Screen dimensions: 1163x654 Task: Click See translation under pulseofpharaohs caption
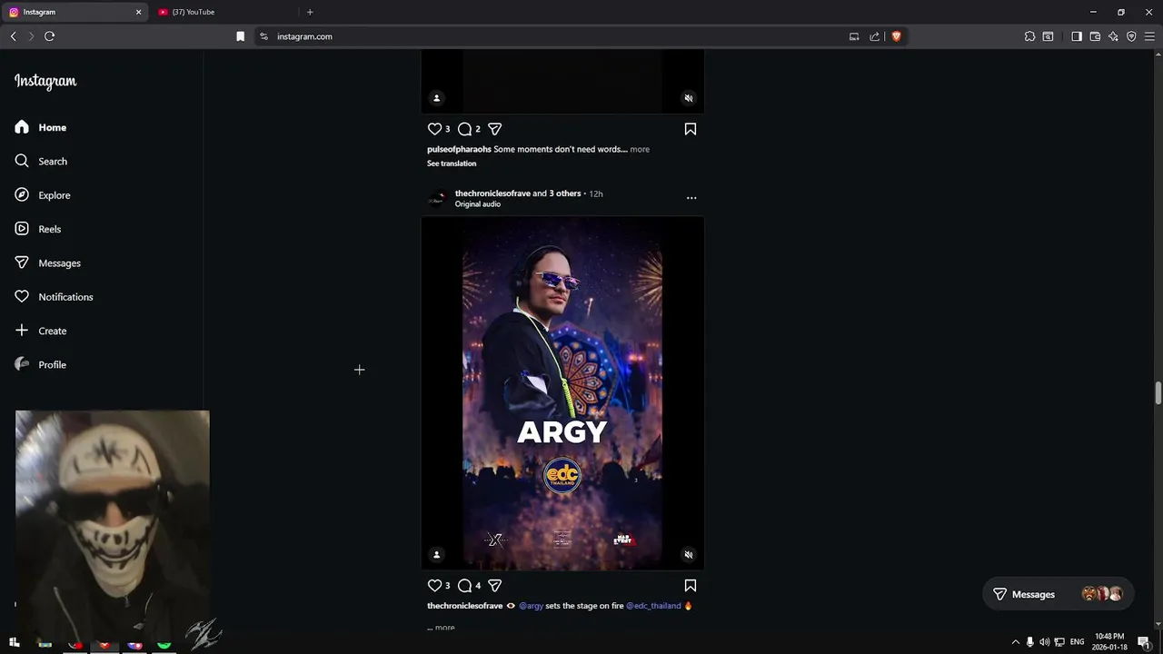click(x=452, y=163)
